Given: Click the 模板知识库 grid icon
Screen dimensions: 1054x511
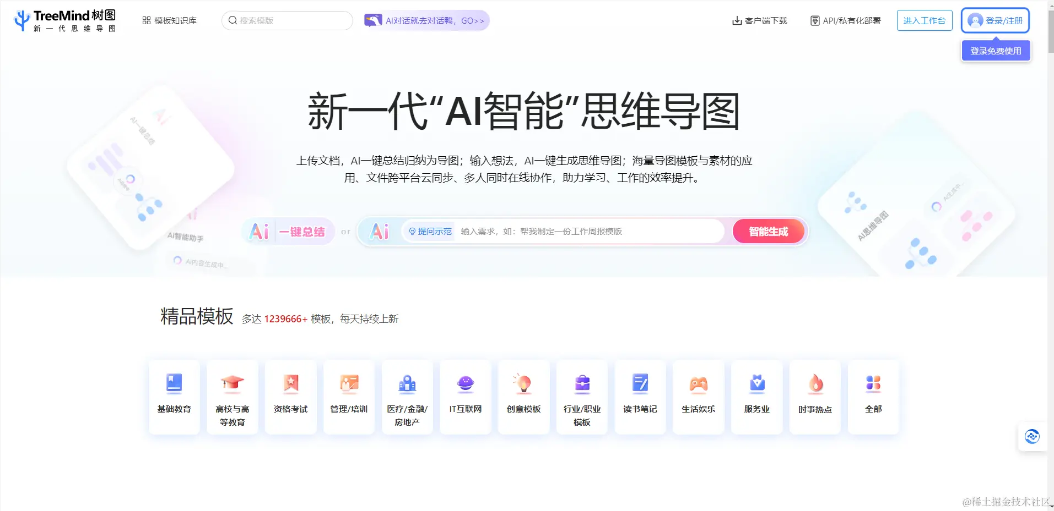Looking at the screenshot, I should (x=146, y=21).
